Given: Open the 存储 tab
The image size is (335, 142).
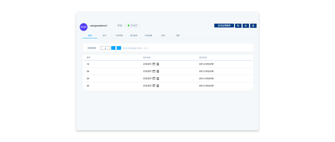Looking at the screenshot, I should [163, 35].
